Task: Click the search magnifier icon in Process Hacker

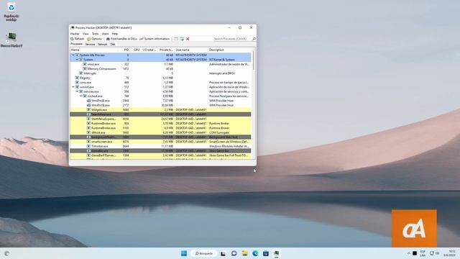Action: 254,39
